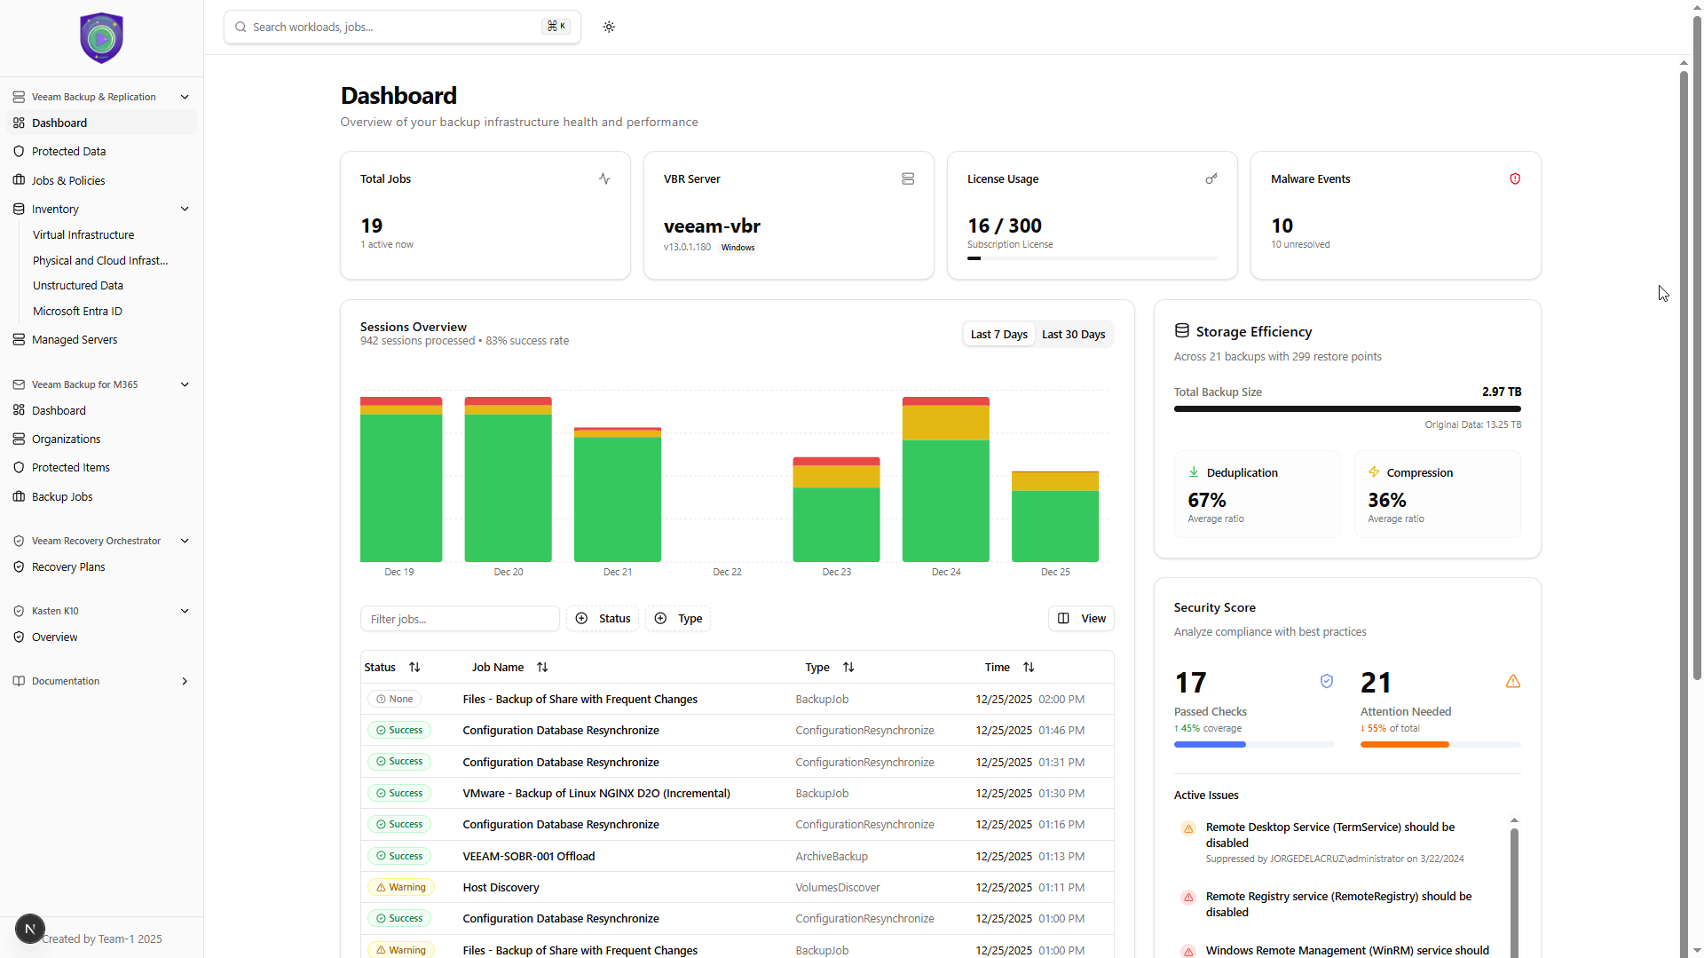1704x958 pixels.
Task: Click the theme toggle sun icon
Action: (x=609, y=27)
